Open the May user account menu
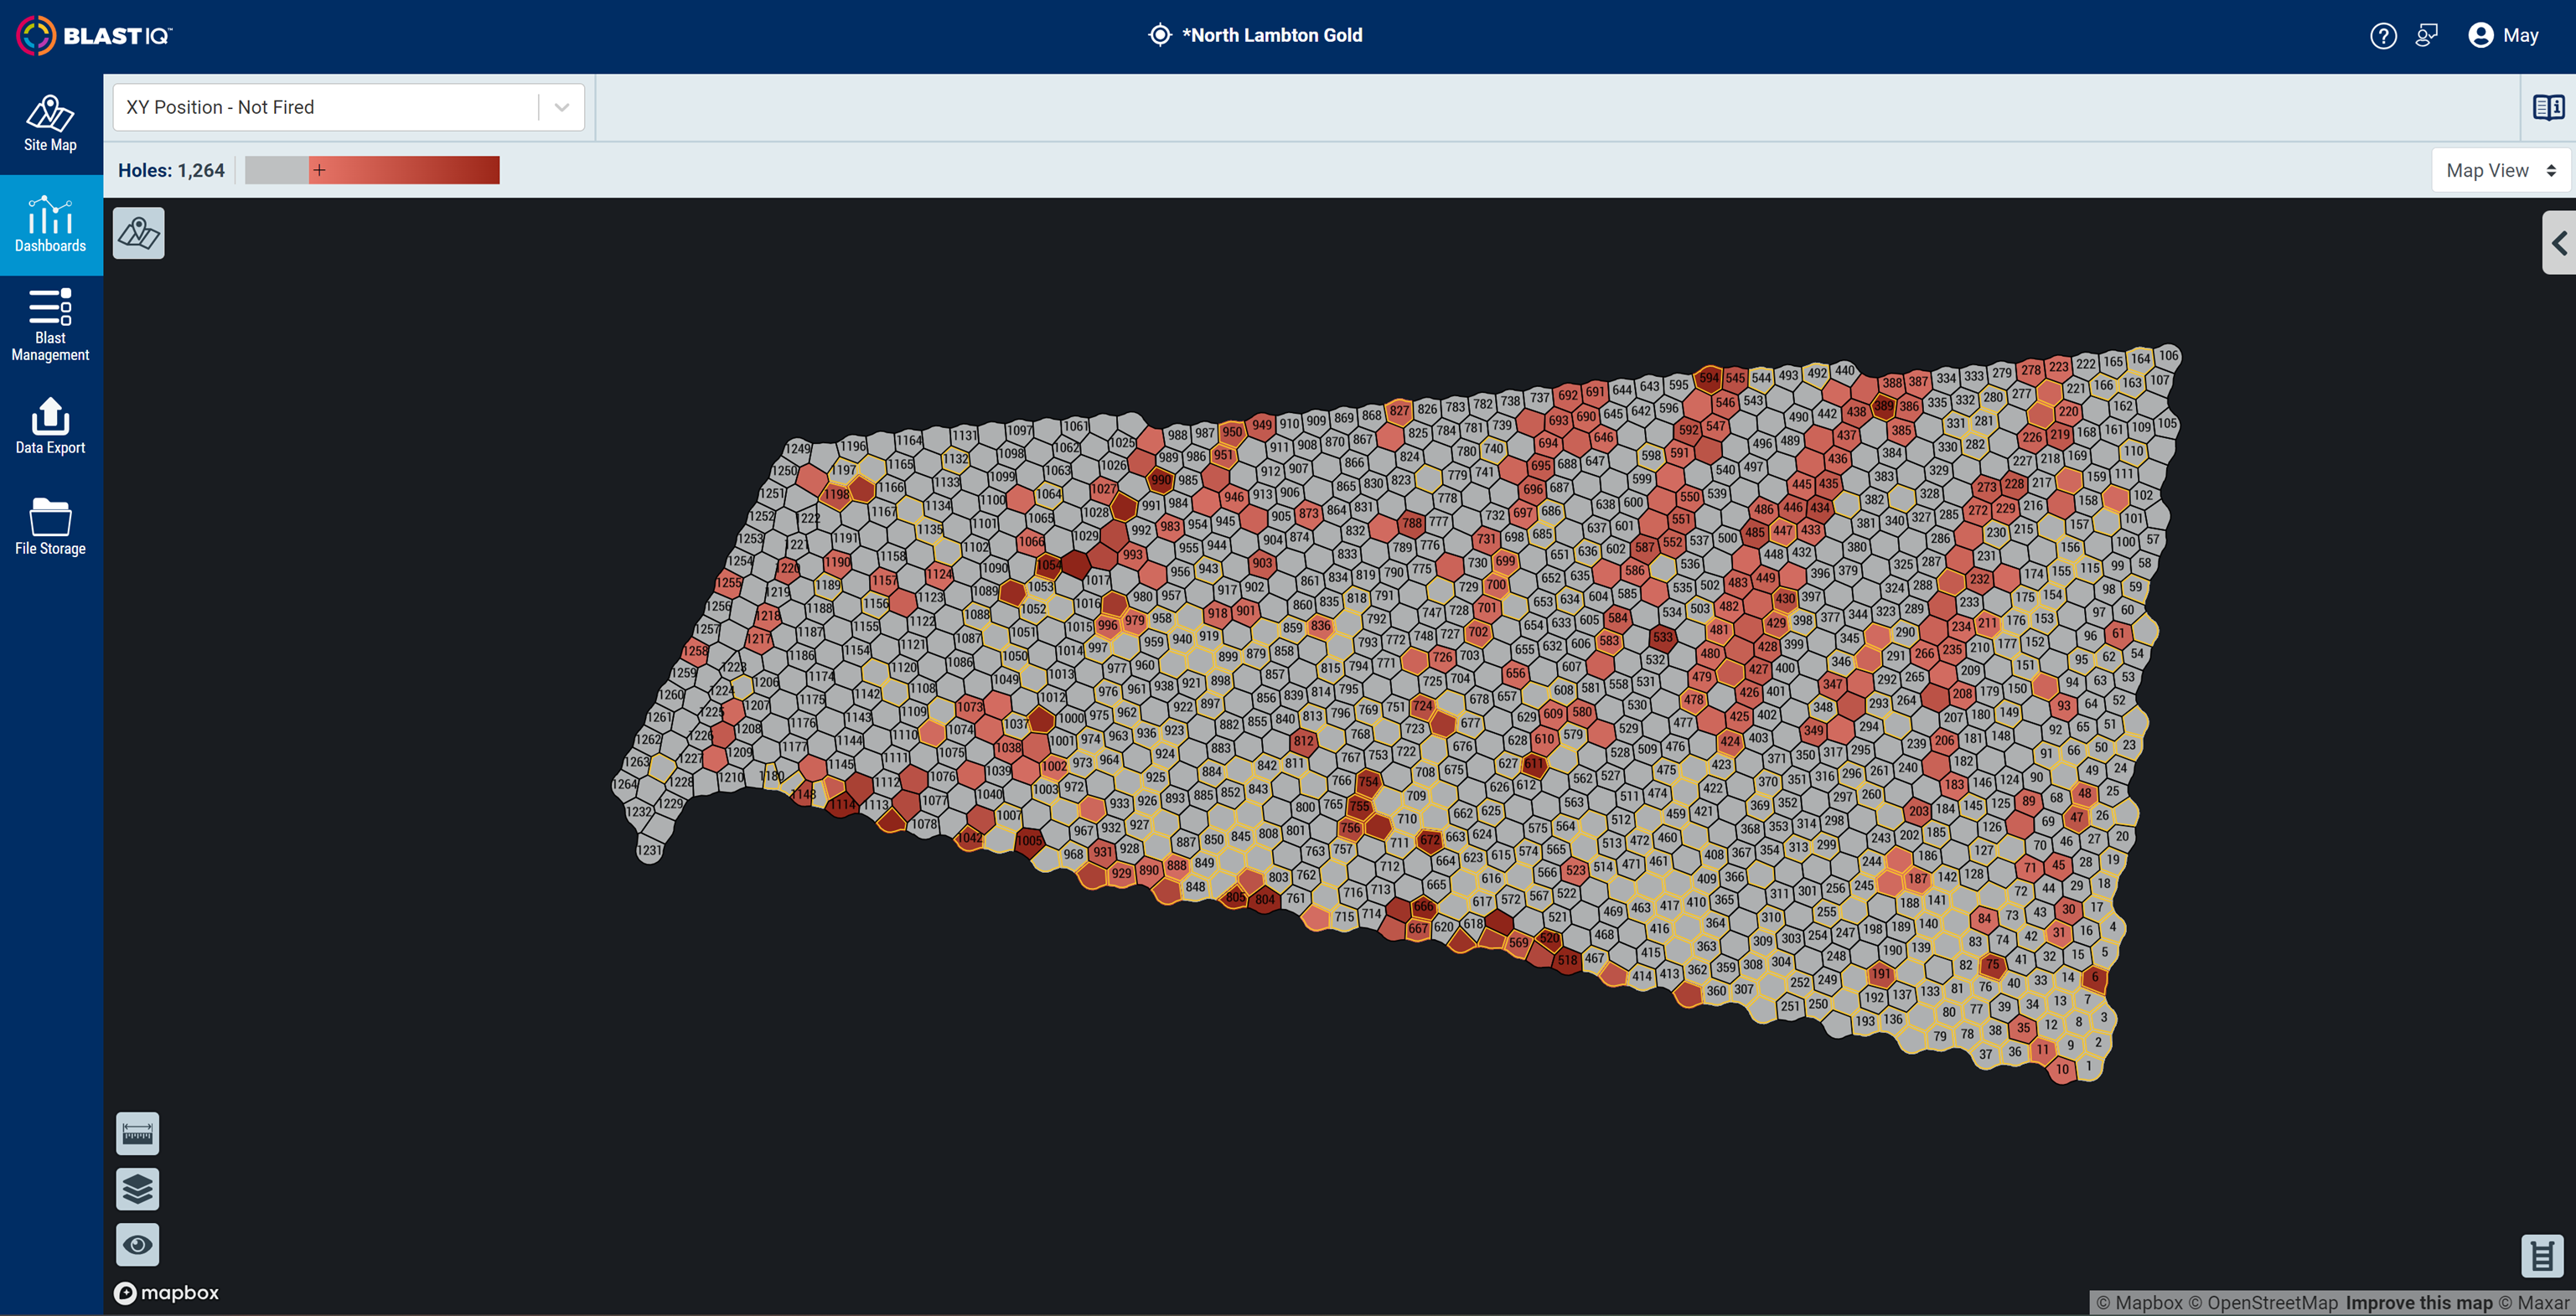Image resolution: width=2576 pixels, height=1316 pixels. [2503, 36]
